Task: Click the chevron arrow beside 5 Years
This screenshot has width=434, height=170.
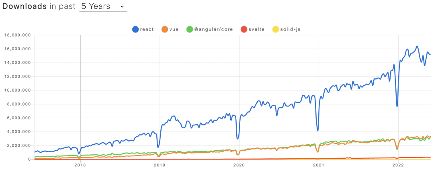Action: pyautogui.click(x=122, y=6)
